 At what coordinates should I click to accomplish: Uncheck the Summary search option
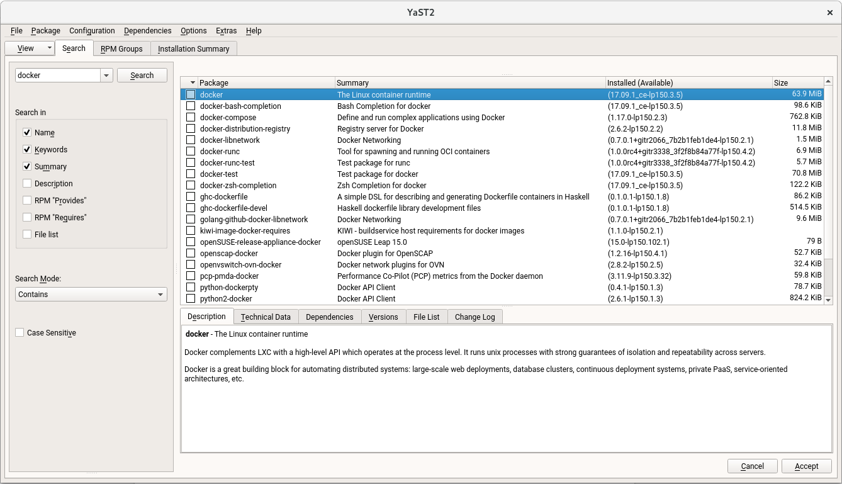[27, 166]
